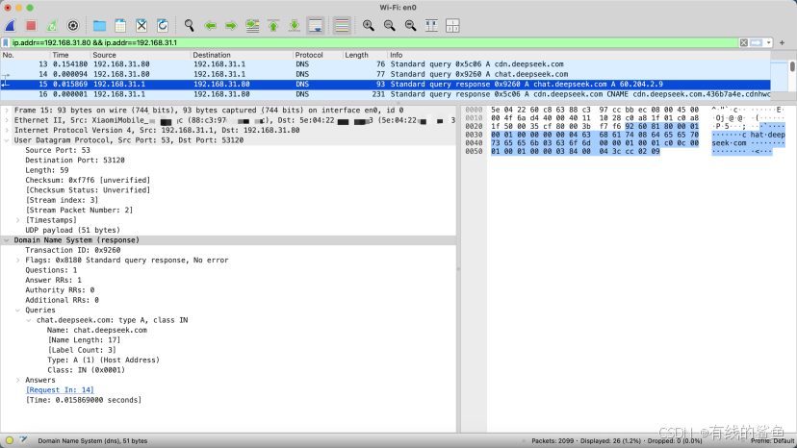Open expert information status circle icon
Image resolution: width=797 pixels, height=448 pixels.
point(10,440)
